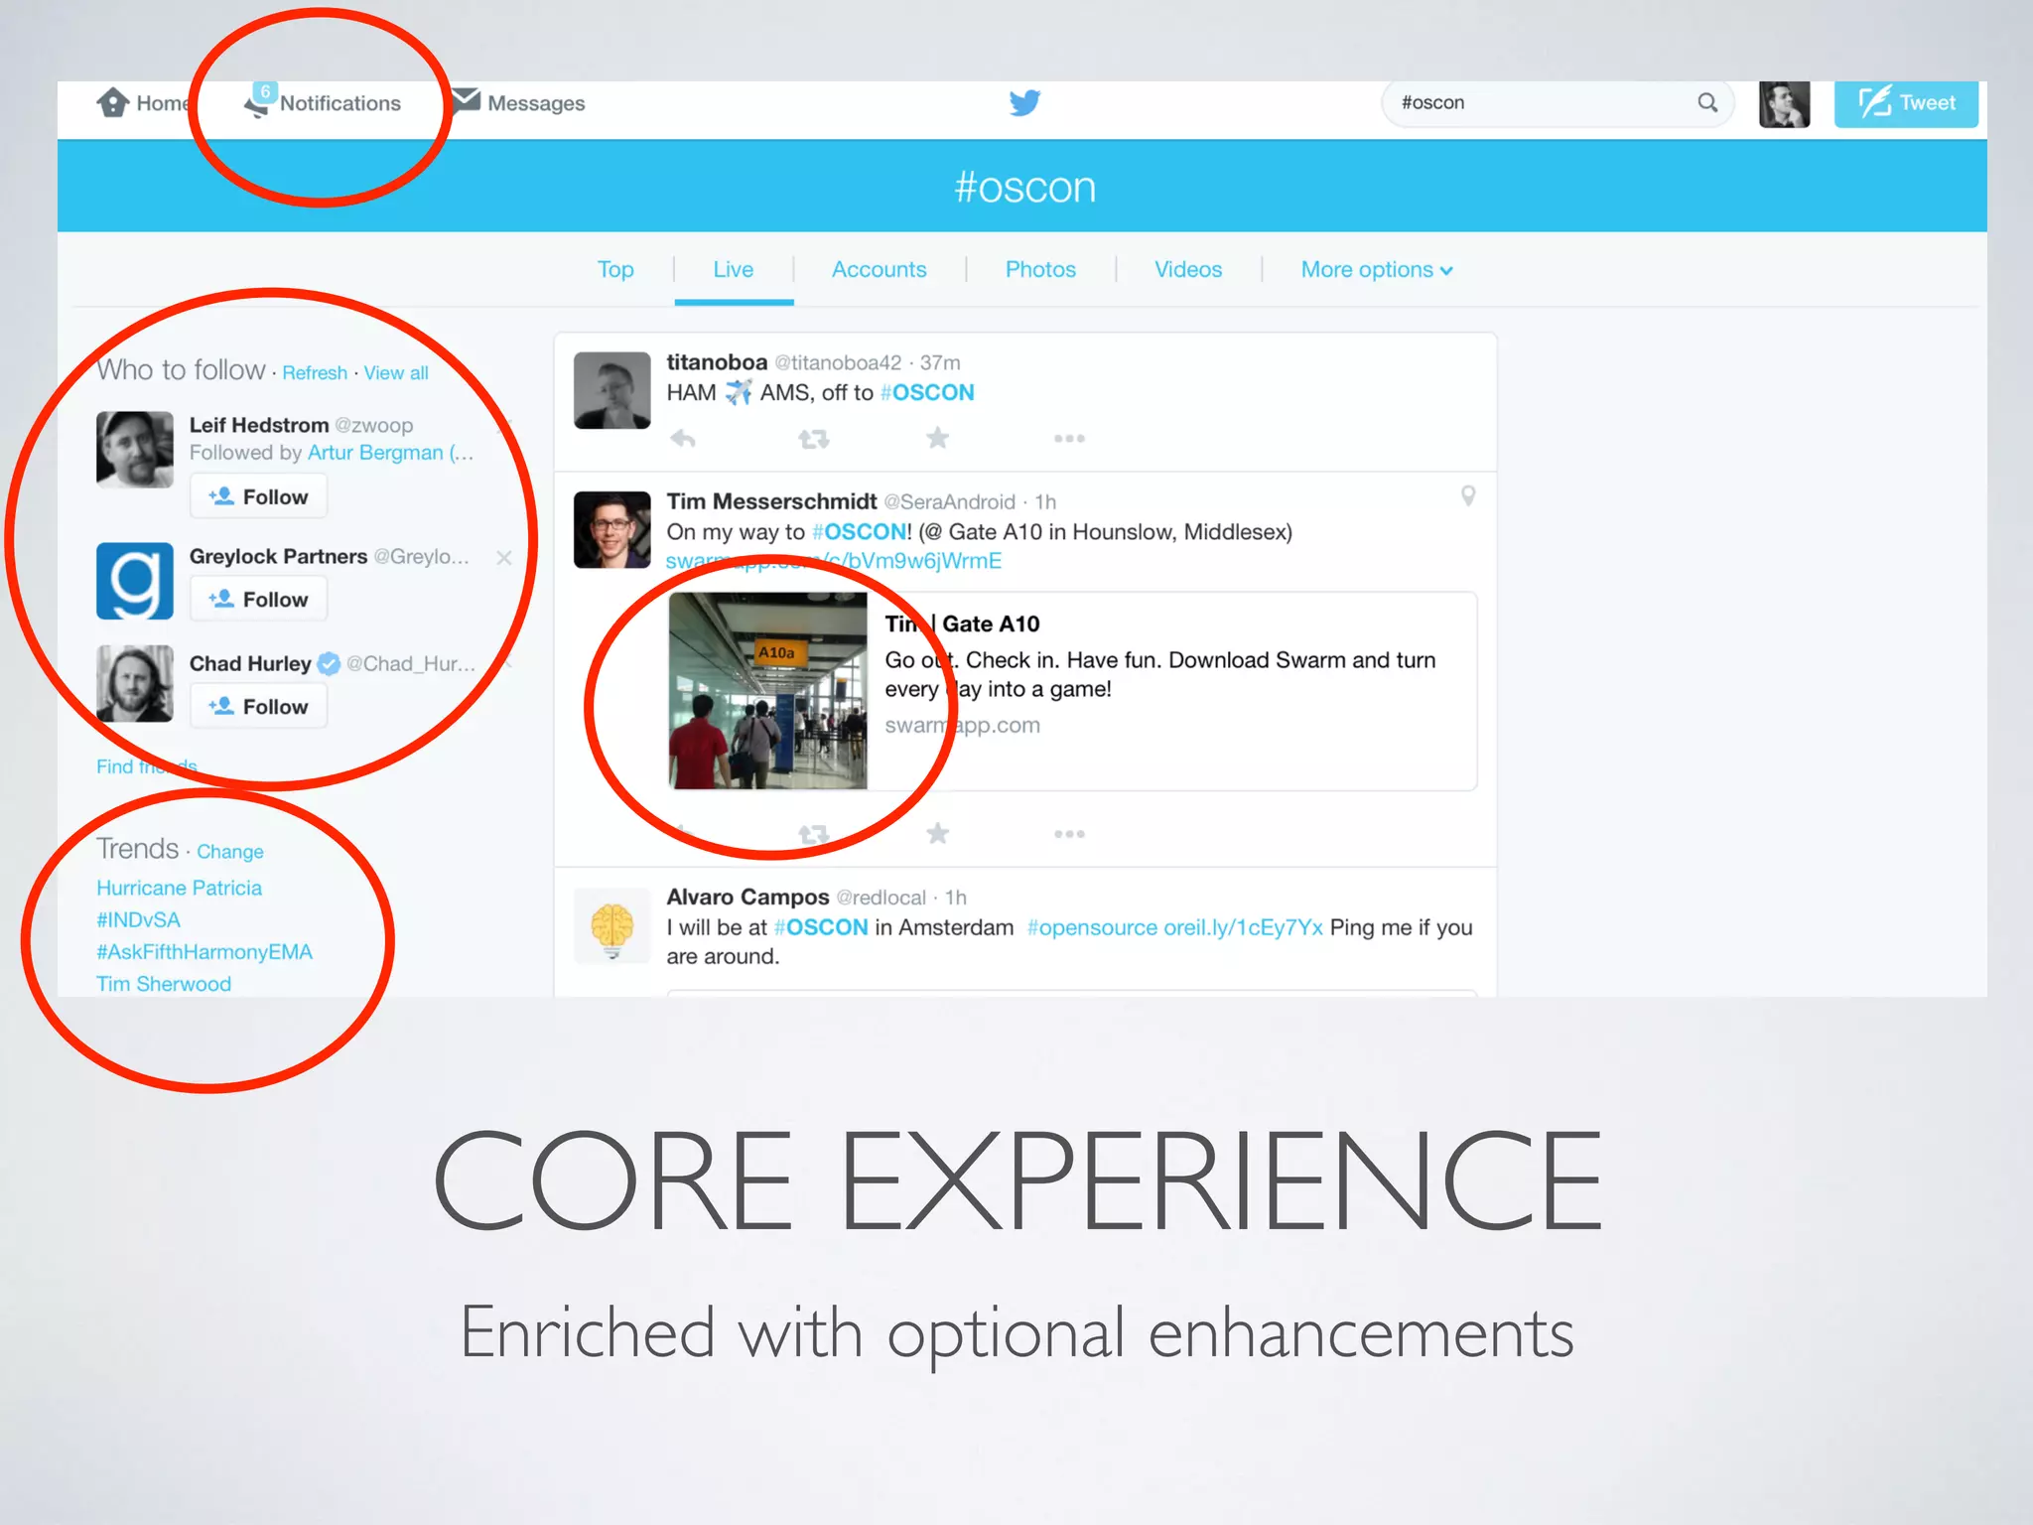Click the Tim | Gate A10 card title

coord(962,624)
